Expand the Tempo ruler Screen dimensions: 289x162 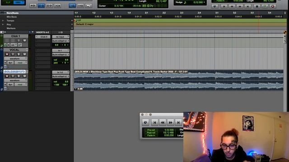[x=3, y=21]
